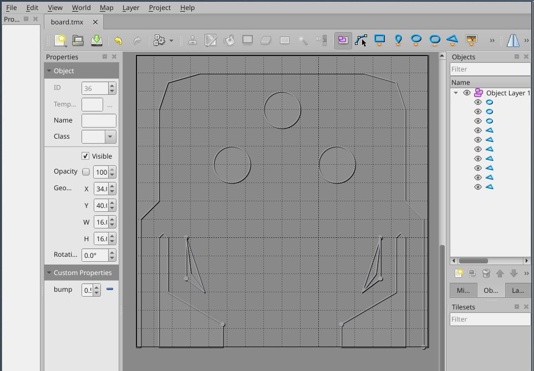Image resolution: width=534 pixels, height=371 pixels.
Task: Reset the bump property value
Action: pos(110,289)
